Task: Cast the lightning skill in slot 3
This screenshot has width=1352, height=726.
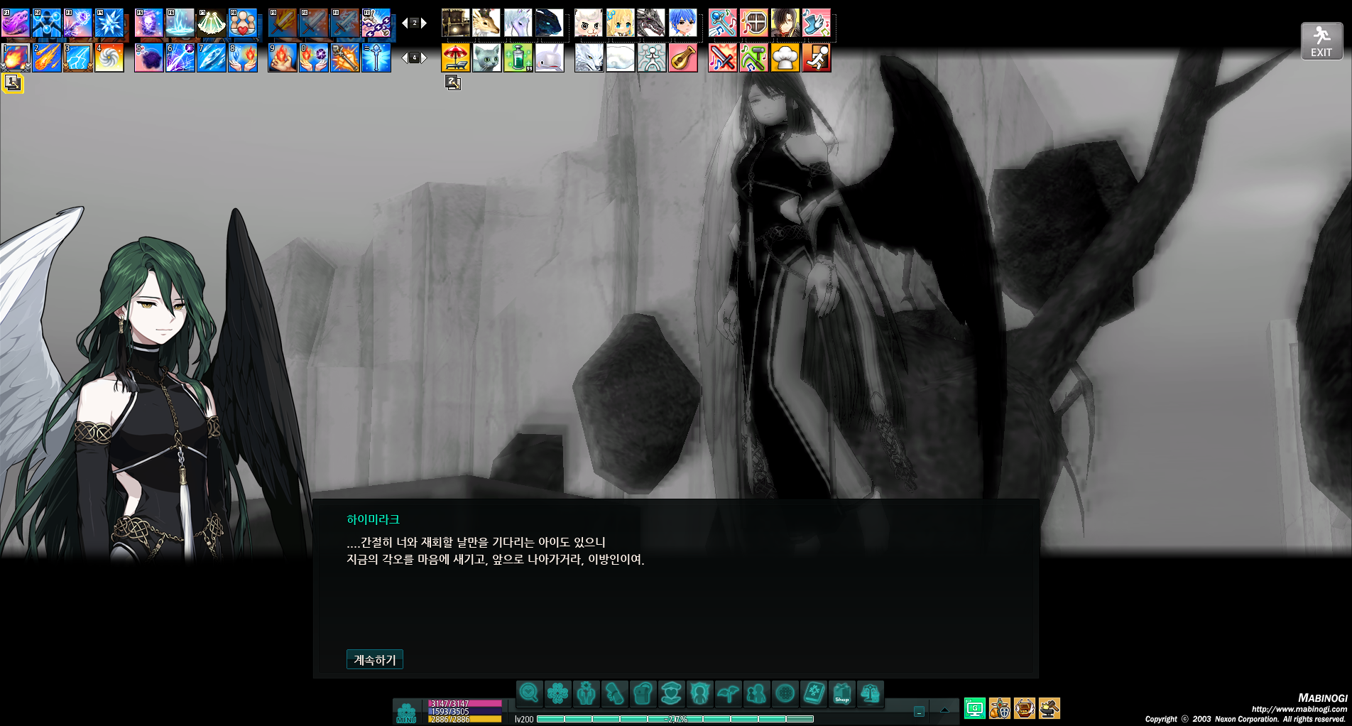Action: coord(78,58)
